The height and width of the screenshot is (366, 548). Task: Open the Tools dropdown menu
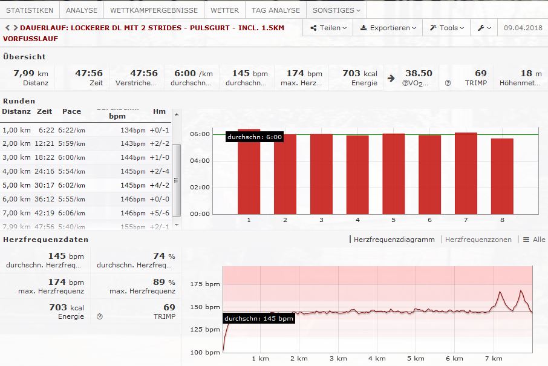(x=447, y=28)
